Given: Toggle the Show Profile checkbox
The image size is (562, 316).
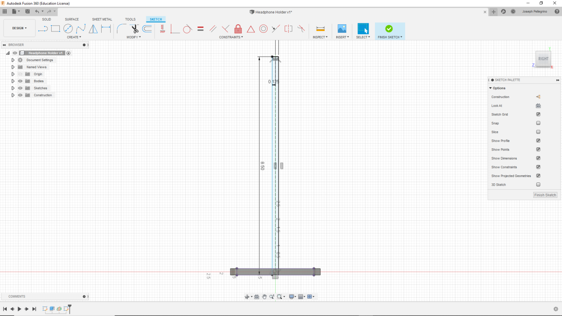Looking at the screenshot, I should click(538, 141).
